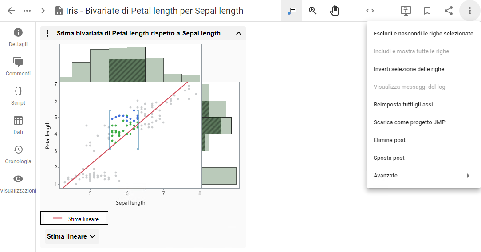
Task: Activate the magnifier zoom tool
Action: coord(313,11)
